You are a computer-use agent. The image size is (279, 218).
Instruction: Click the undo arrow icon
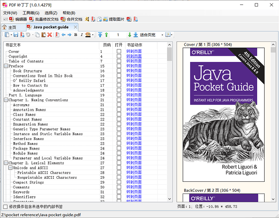[x=28, y=34]
